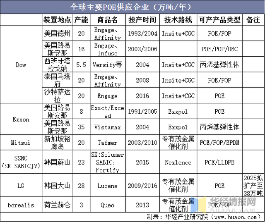Select the 'Exxon' company cell
This screenshot has width=265, height=222.
coord(21,119)
